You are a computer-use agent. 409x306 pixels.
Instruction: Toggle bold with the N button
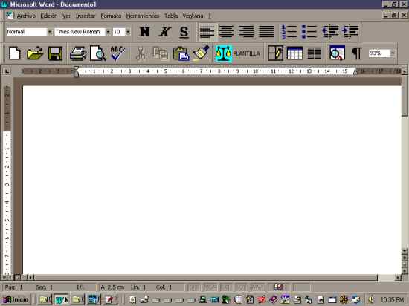point(144,32)
